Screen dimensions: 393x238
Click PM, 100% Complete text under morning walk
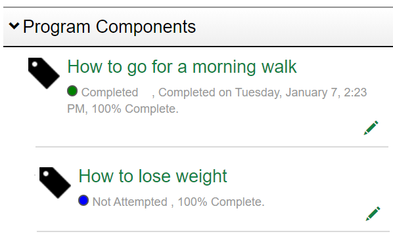pos(123,109)
